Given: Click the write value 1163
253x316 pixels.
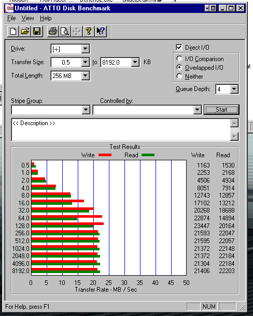Looking at the screenshot, I should [203, 165].
